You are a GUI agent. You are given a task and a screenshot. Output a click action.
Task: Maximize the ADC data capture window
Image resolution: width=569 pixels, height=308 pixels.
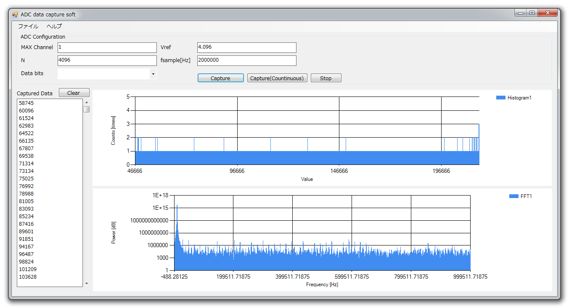532,13
